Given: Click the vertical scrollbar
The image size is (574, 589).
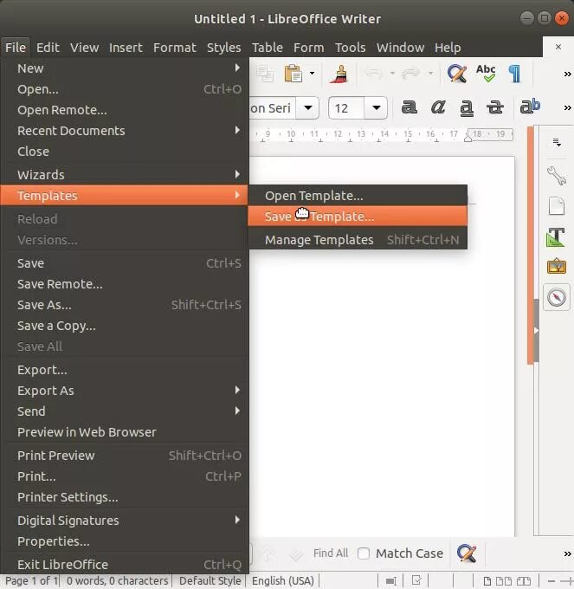Looking at the screenshot, I should pos(531,246).
